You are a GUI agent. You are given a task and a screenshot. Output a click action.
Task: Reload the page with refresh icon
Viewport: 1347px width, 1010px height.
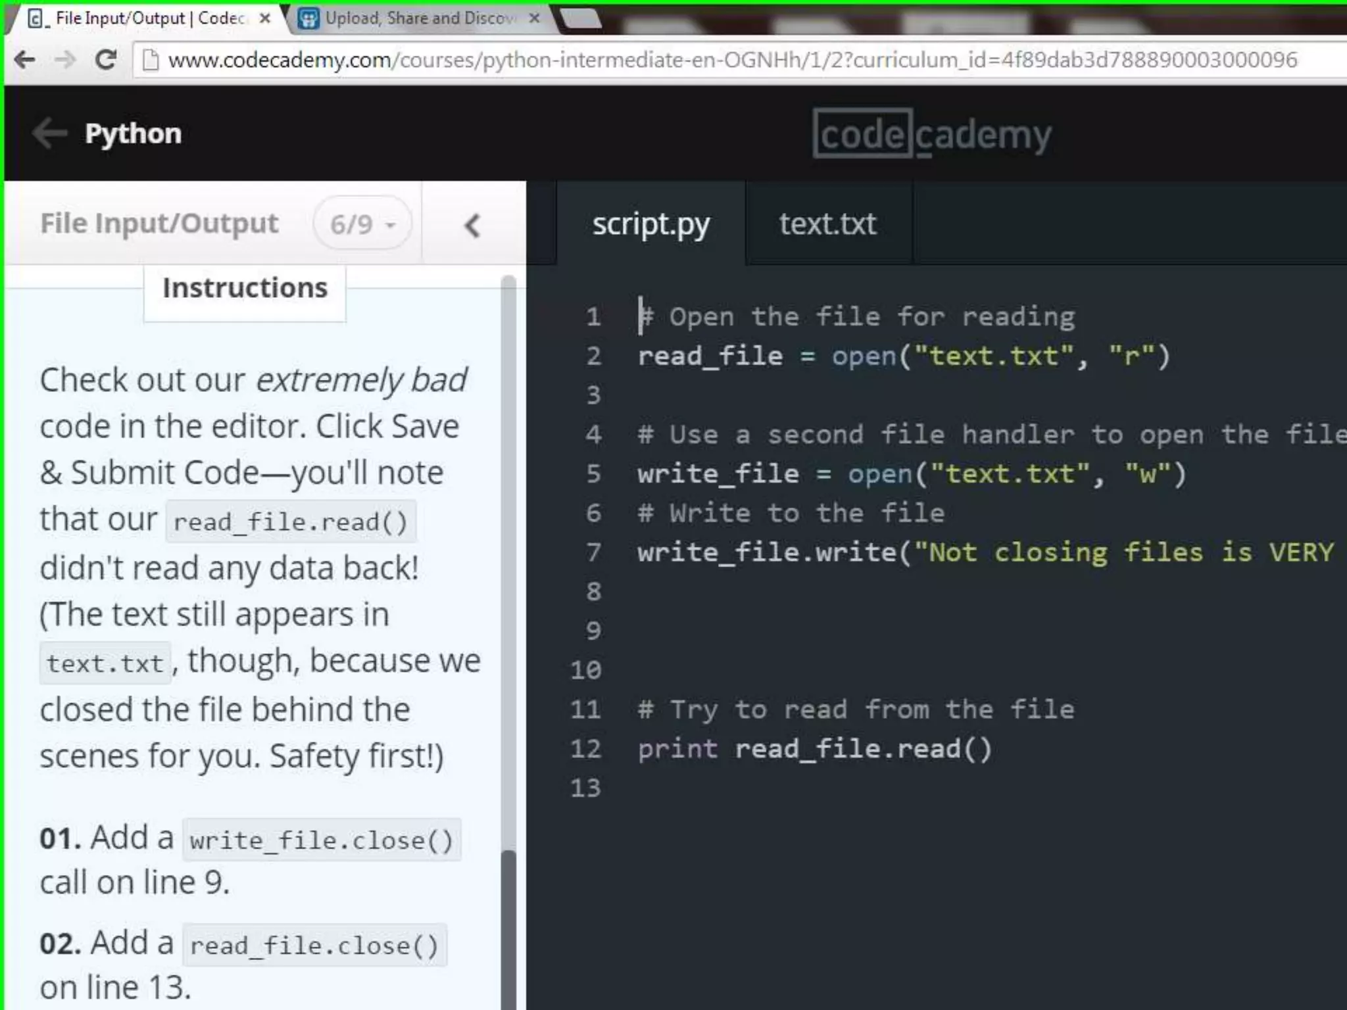click(x=105, y=60)
